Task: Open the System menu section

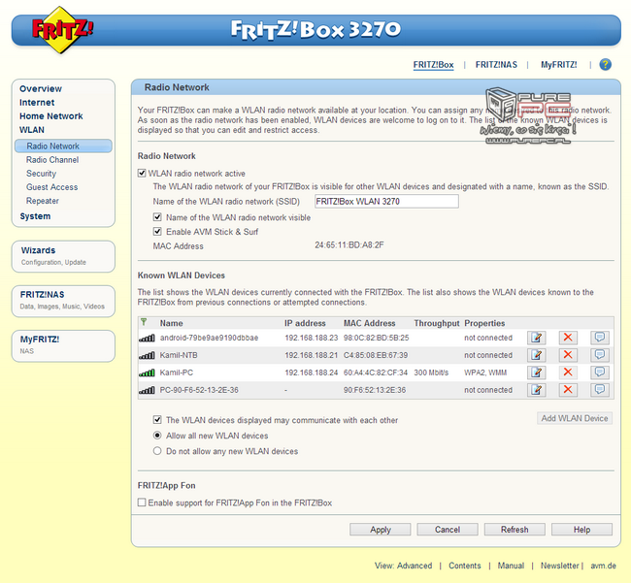Action: coord(35,216)
